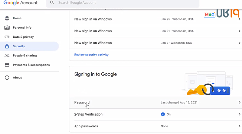The image size is (242, 134).
Task: Expand the 2-Step Verification row arrow
Action: [x=239, y=114]
